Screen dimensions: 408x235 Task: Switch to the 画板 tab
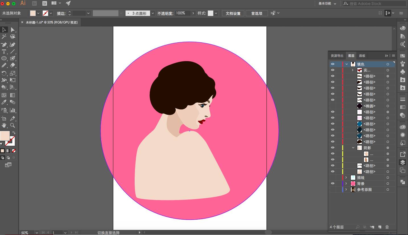(362, 56)
